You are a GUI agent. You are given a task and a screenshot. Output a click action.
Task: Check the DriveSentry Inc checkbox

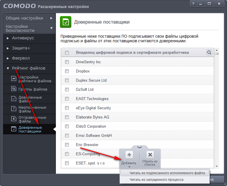[x=67, y=62]
